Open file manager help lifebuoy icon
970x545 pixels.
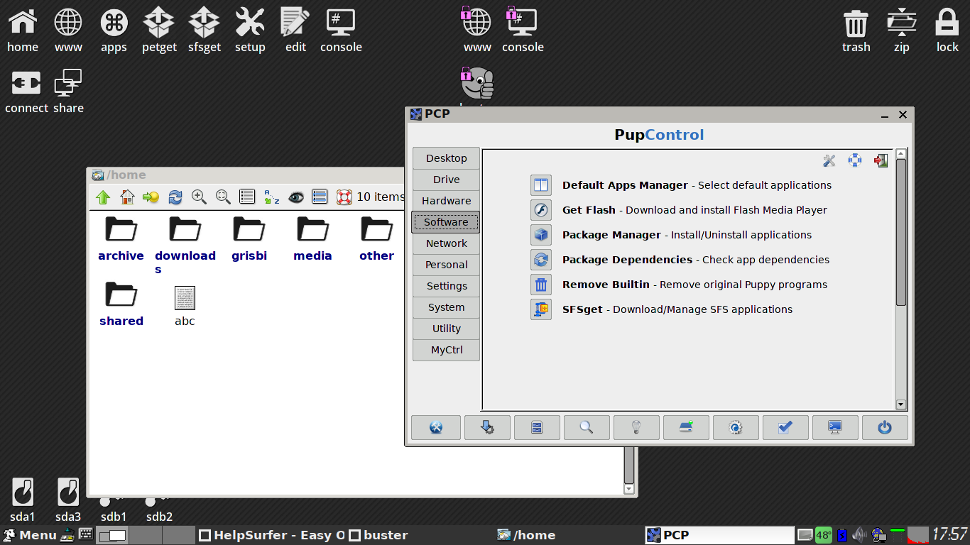click(344, 197)
